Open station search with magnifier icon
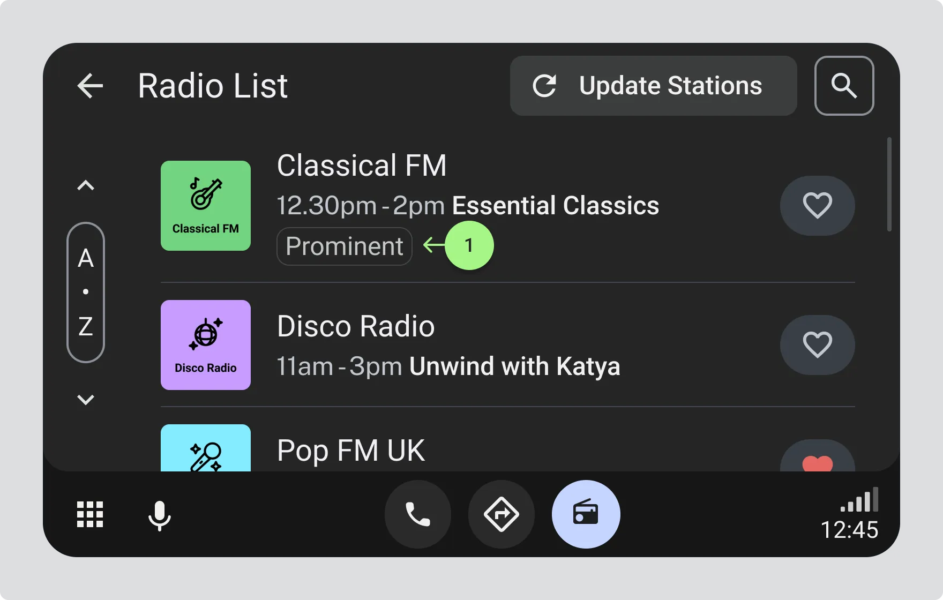Viewport: 943px width, 600px height. pyautogui.click(x=844, y=86)
